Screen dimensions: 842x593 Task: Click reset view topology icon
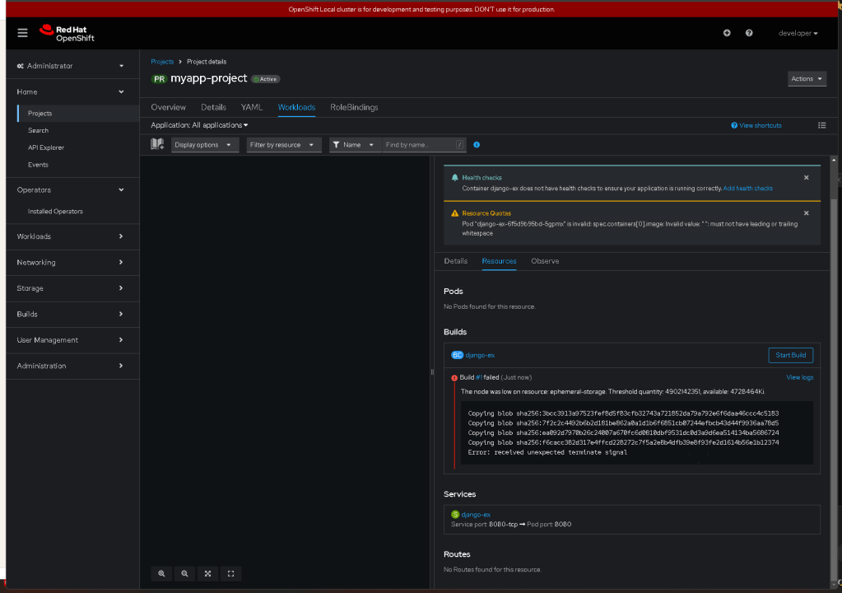[231, 574]
